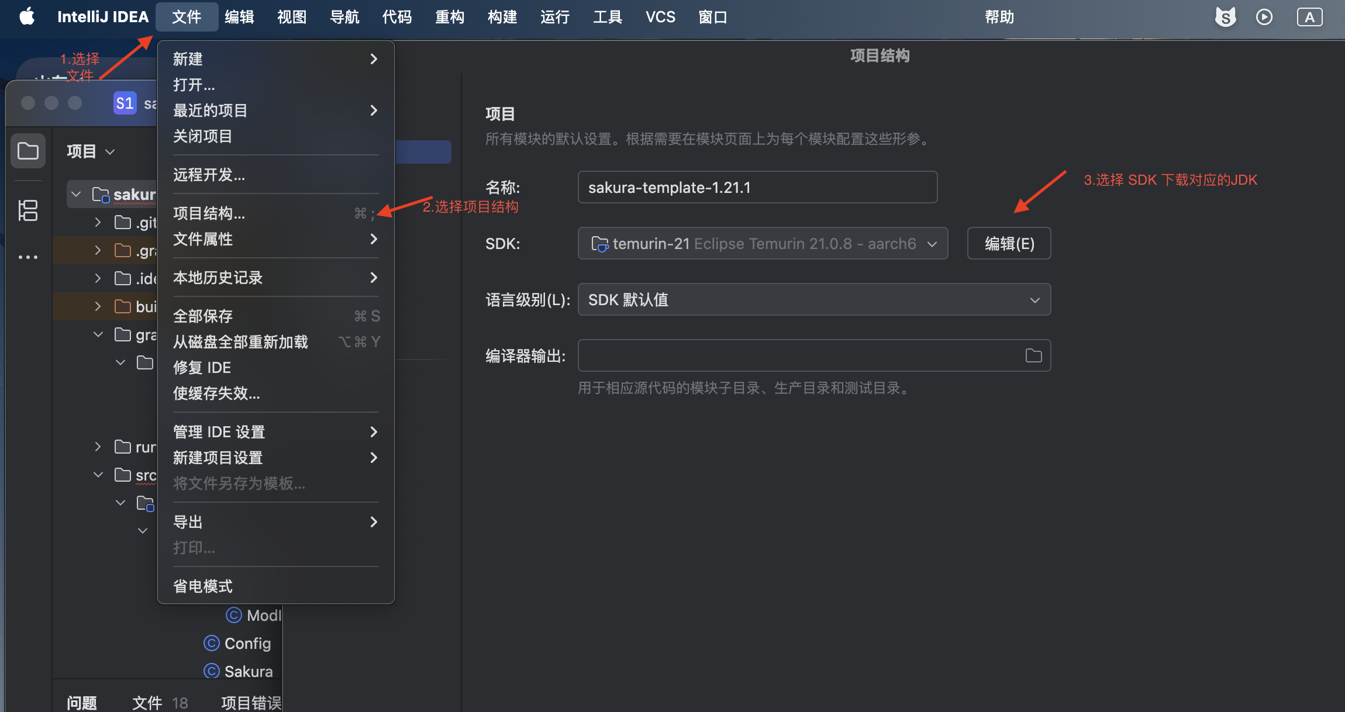
Task: Choose 关闭项目 menu entry
Action: (276, 136)
